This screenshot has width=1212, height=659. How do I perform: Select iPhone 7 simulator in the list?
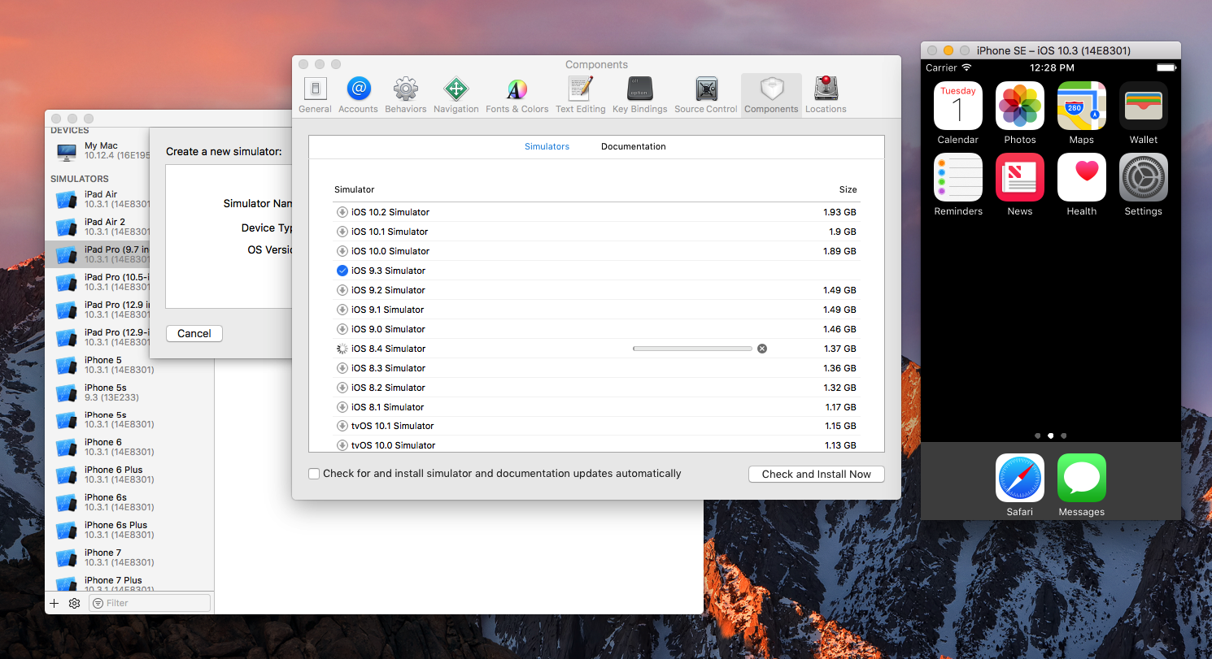tap(129, 558)
